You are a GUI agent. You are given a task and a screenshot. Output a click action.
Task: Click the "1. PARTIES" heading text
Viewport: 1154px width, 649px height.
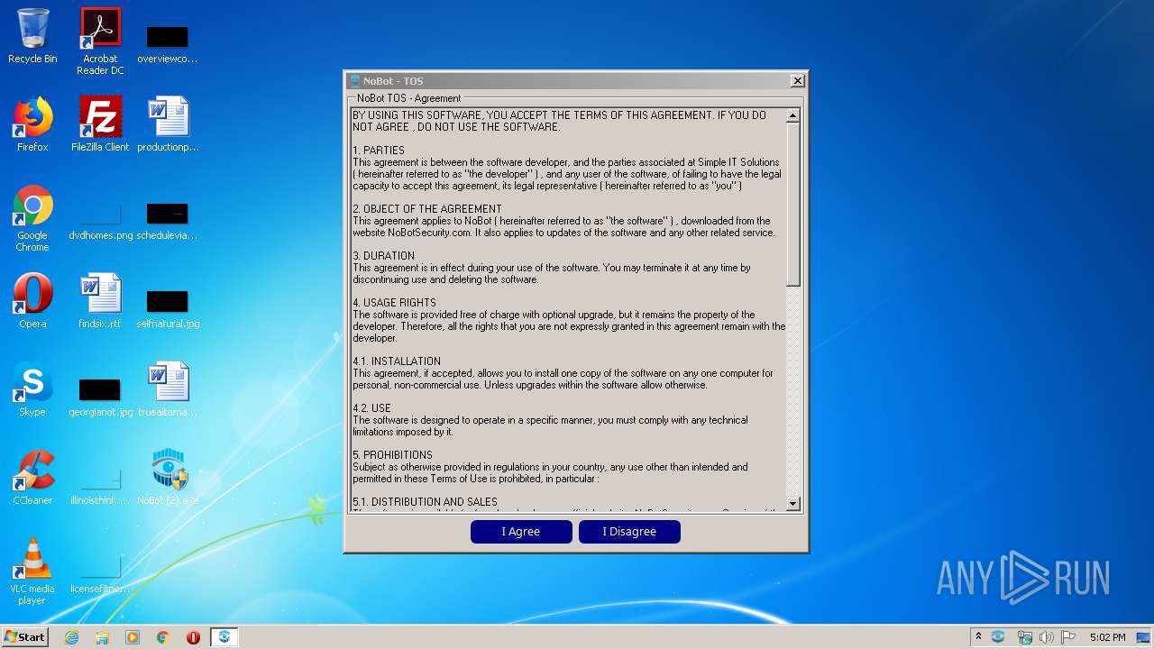tap(379, 151)
